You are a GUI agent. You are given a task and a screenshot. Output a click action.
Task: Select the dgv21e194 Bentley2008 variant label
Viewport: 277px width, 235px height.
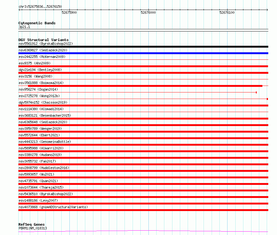coord(40,70)
